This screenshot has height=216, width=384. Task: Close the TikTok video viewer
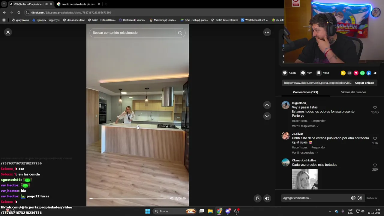pyautogui.click(x=8, y=32)
